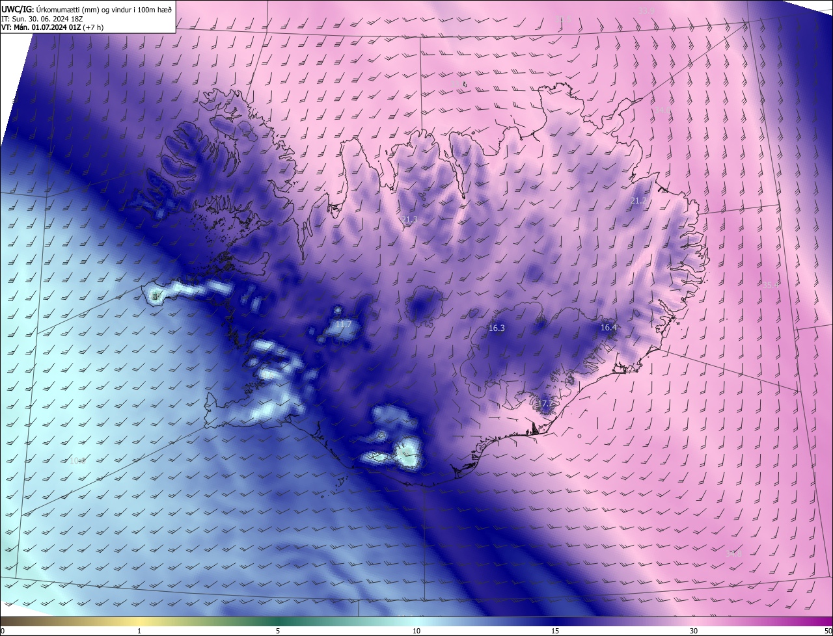The image size is (833, 636).
Task: Click the 33.9 value label
Action: click(x=646, y=10)
